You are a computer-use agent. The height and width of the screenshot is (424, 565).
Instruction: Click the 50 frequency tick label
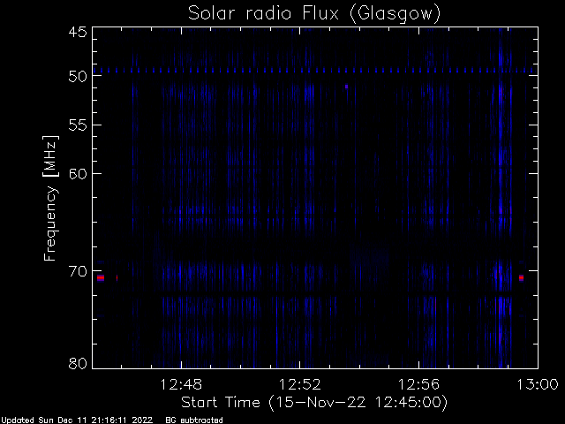coord(78,76)
